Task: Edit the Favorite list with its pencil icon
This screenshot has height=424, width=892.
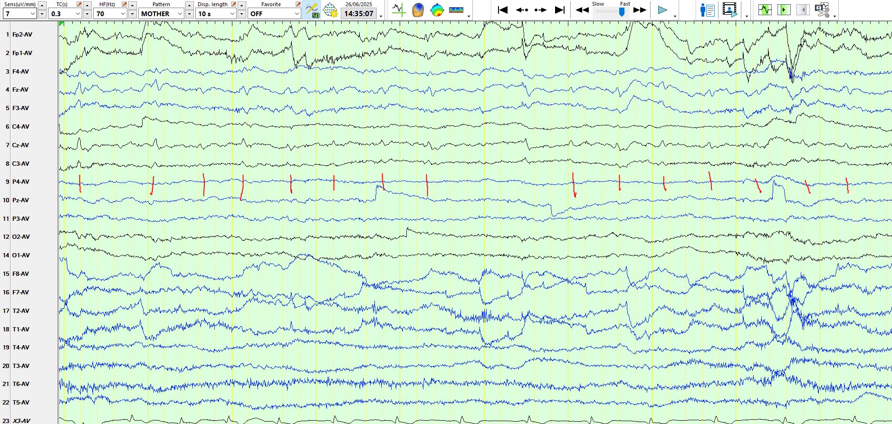Action: 298,4
